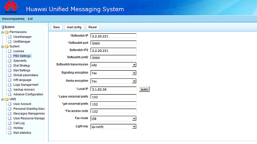Open Messages Management item

tap(29, 114)
